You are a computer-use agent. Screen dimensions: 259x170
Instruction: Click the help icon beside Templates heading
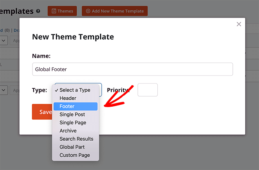pyautogui.click(x=38, y=11)
